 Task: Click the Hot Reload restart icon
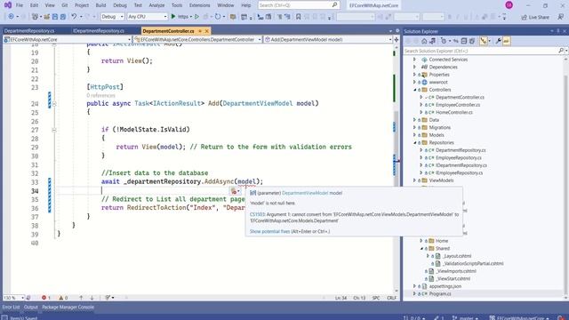(217, 17)
